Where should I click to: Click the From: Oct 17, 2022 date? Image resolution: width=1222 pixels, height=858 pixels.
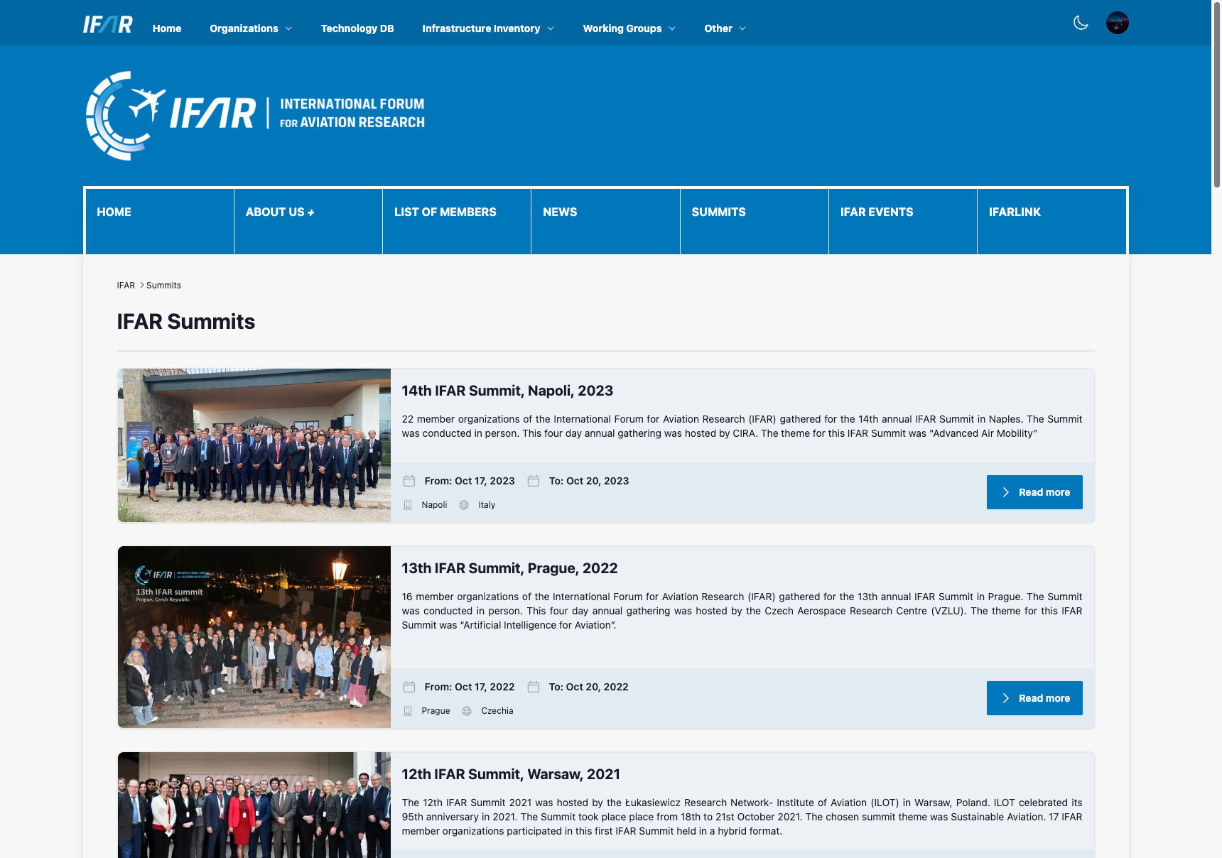tap(470, 687)
